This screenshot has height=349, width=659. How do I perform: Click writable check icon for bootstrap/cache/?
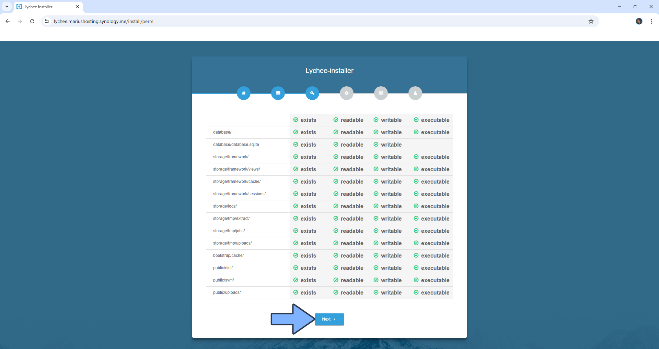pos(376,255)
